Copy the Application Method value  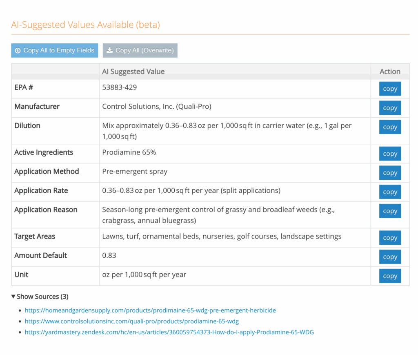(x=390, y=173)
